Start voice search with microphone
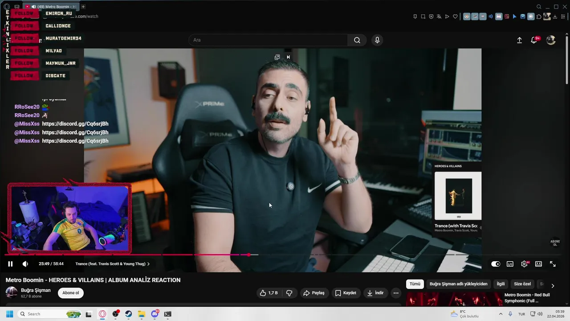The width and height of the screenshot is (570, 321). [377, 40]
